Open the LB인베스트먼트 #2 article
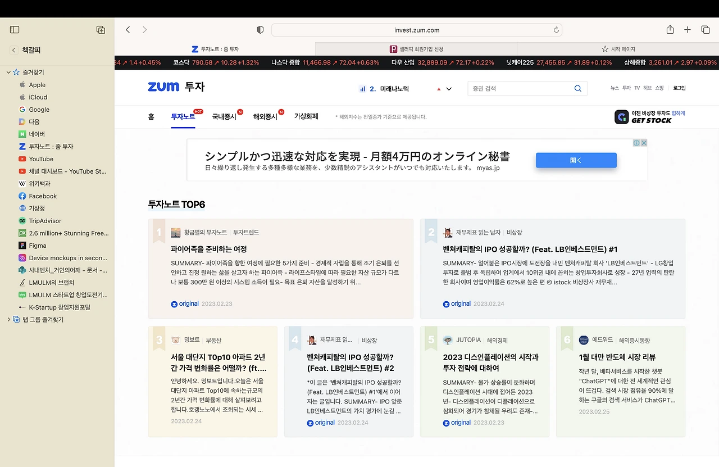 coord(351,362)
